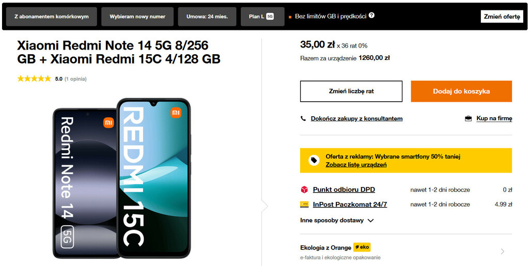Click the green eko leaf badge
529x266 pixels.
coord(362,247)
